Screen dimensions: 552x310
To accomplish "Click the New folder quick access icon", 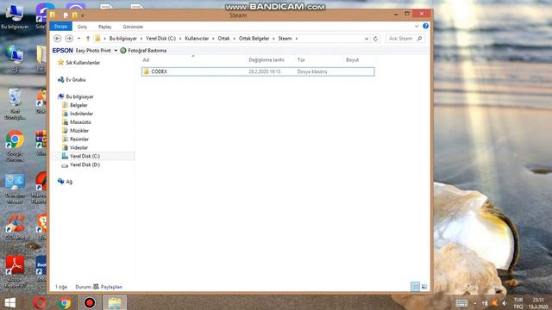I will (75, 15).
